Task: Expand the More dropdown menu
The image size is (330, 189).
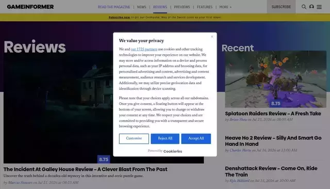Action: click(x=225, y=7)
